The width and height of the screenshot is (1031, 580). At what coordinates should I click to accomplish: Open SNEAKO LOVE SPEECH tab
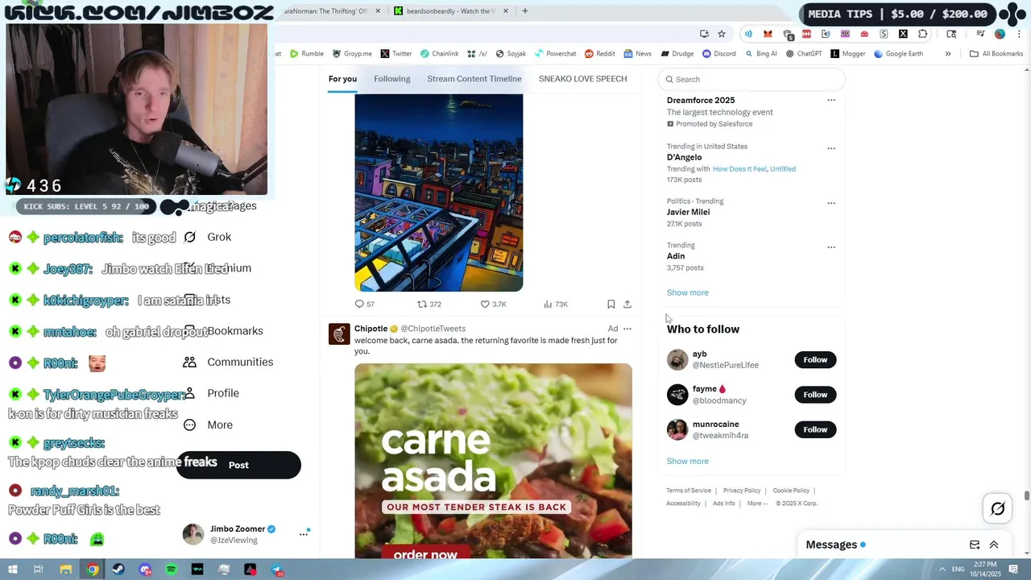(x=582, y=79)
